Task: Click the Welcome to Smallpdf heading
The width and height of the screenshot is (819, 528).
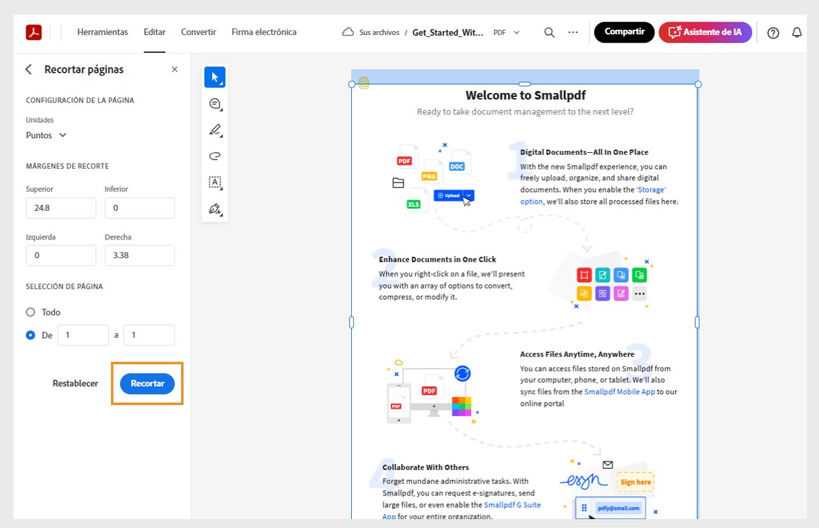Action: point(526,96)
